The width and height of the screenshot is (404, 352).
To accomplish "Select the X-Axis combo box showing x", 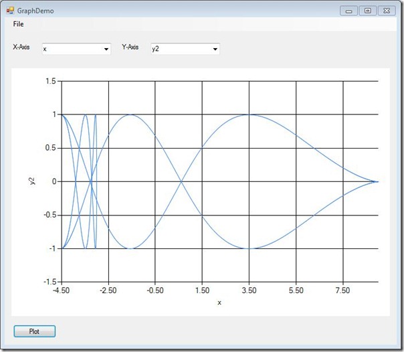I will [76, 49].
